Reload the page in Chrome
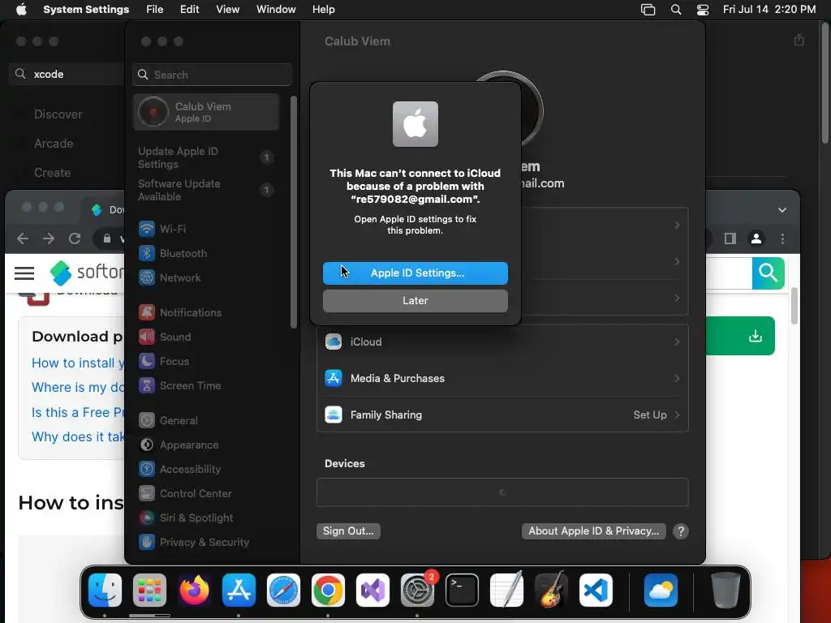Viewport: 831px width, 623px height. (x=75, y=238)
